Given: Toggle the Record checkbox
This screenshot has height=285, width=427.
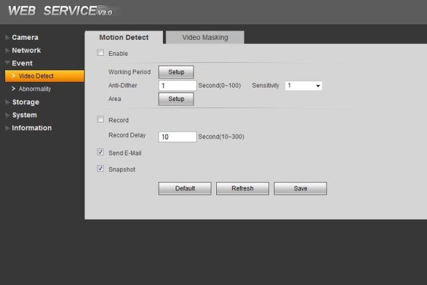Looking at the screenshot, I should click(x=101, y=120).
